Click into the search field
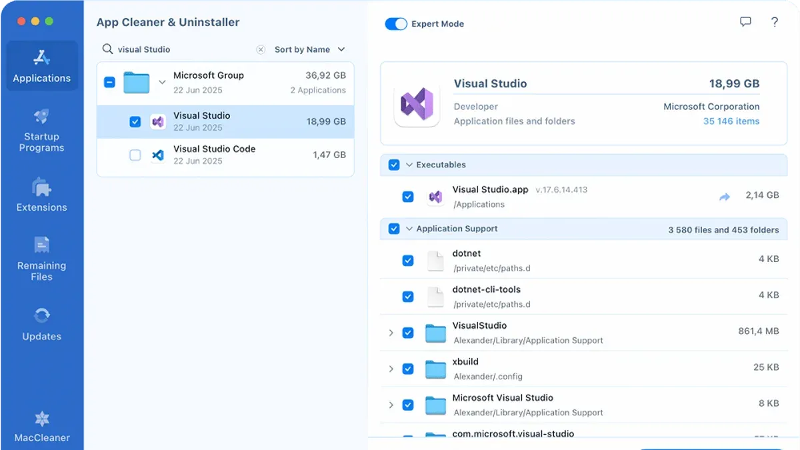Screen dimensions: 800x450 coord(185,49)
